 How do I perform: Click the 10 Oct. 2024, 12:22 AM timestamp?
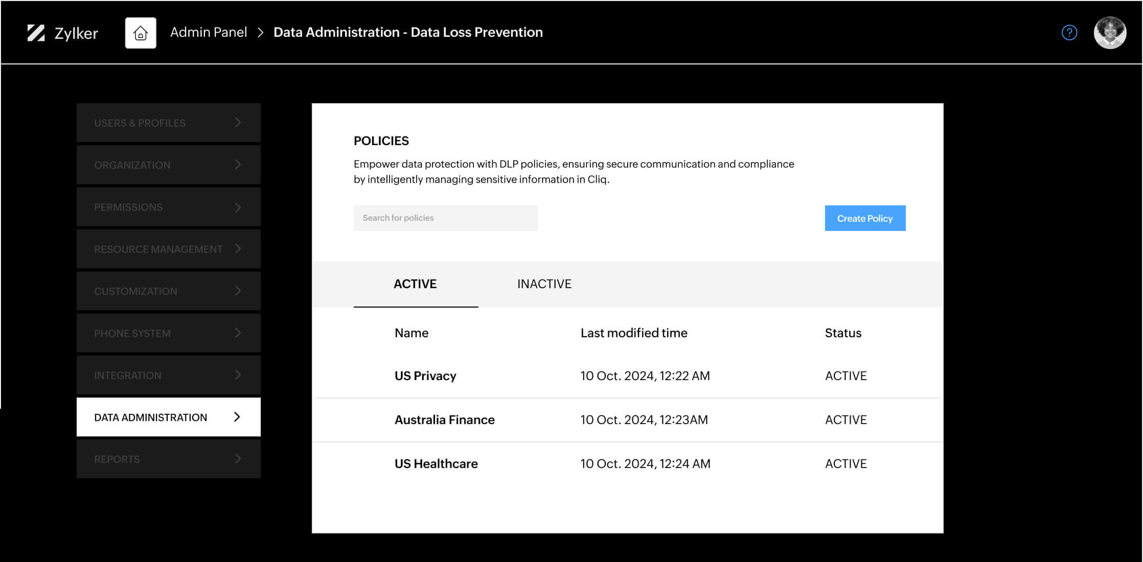point(645,376)
